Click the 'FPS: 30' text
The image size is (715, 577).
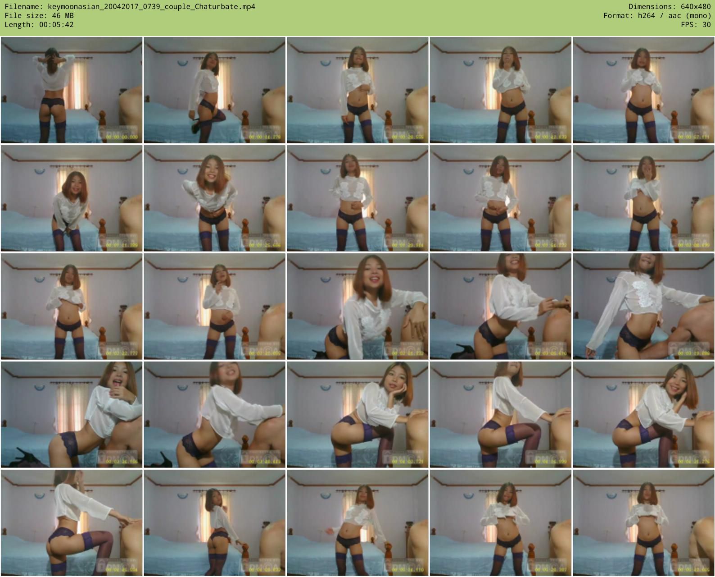point(696,25)
